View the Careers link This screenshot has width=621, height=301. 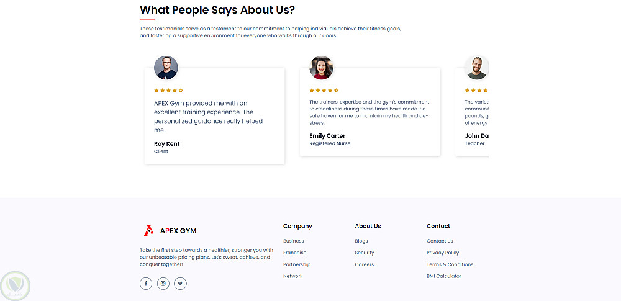(365, 264)
